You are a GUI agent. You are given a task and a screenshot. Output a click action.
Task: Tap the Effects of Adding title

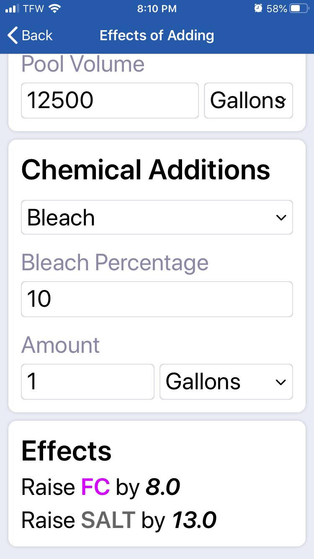(x=157, y=35)
